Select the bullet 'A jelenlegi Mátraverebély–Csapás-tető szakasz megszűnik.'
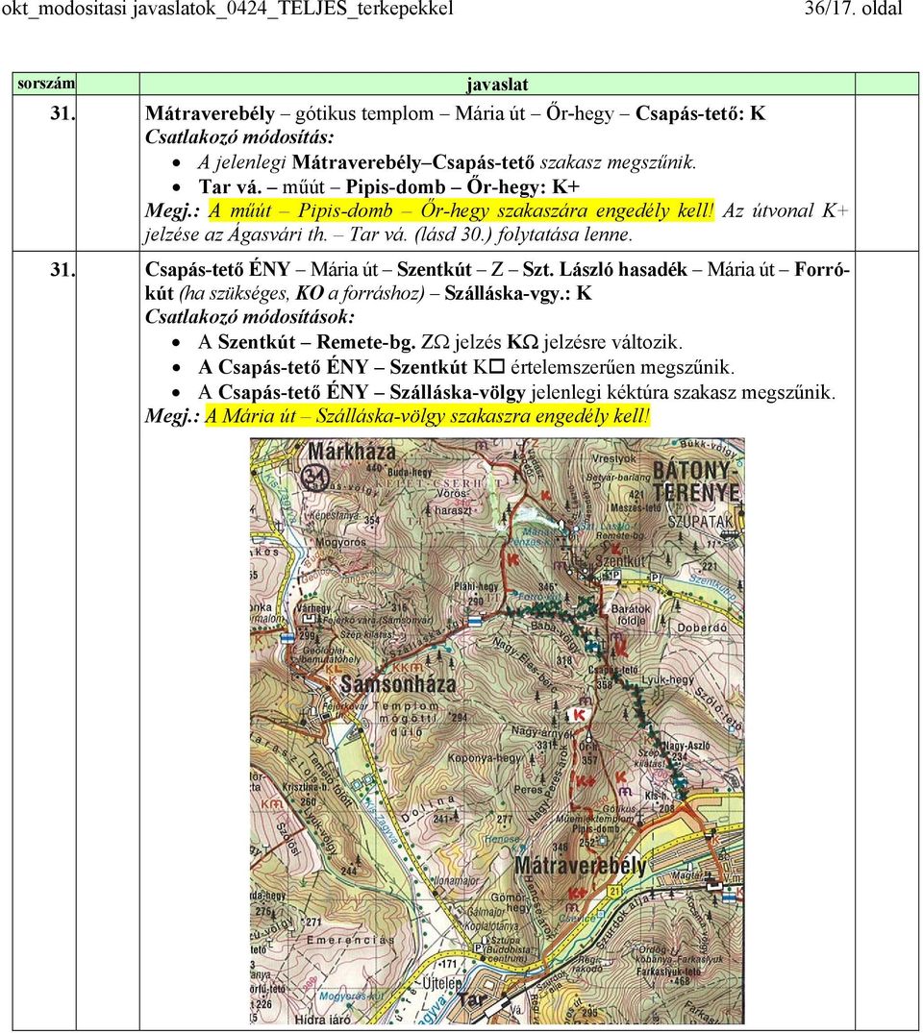Screen dimensions: 923x1033 click(x=447, y=162)
